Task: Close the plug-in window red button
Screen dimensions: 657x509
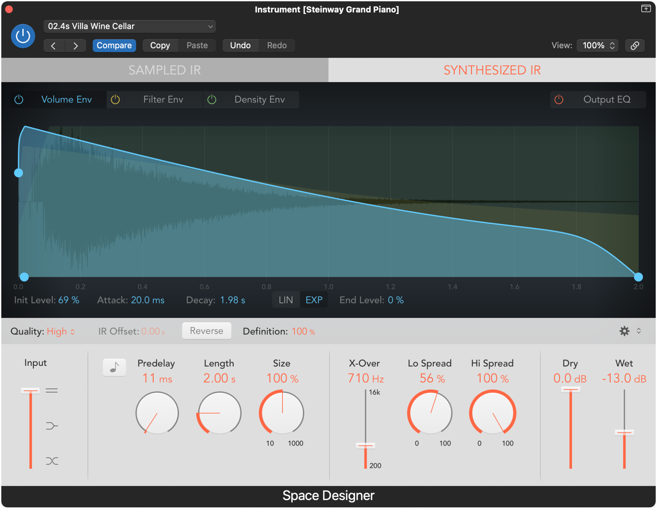Action: tap(9, 9)
